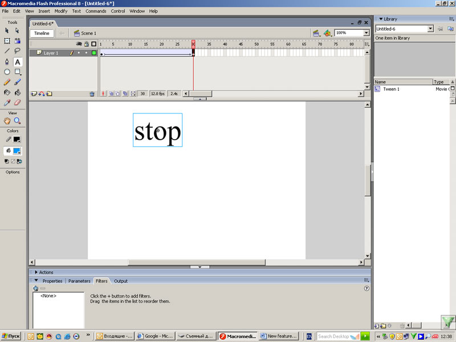
Task: Add a filter with the plus button
Action: [36, 288]
